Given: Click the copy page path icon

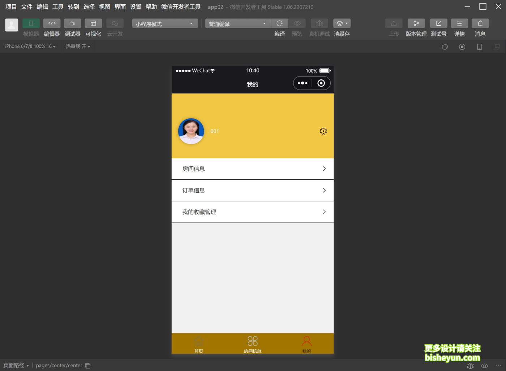Looking at the screenshot, I should point(88,366).
